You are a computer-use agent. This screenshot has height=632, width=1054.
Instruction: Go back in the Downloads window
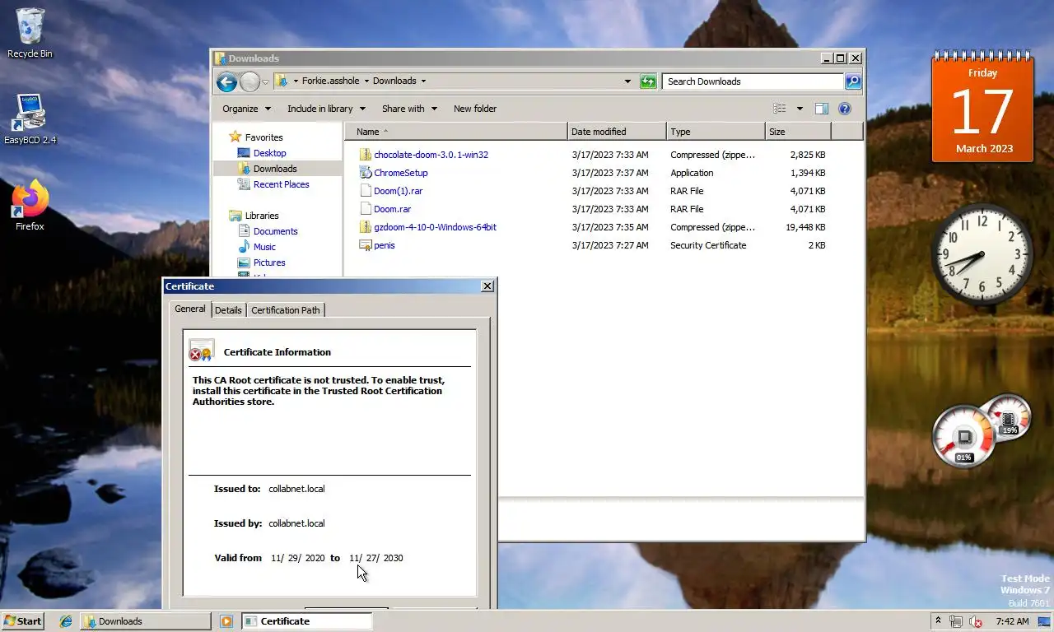tap(226, 81)
